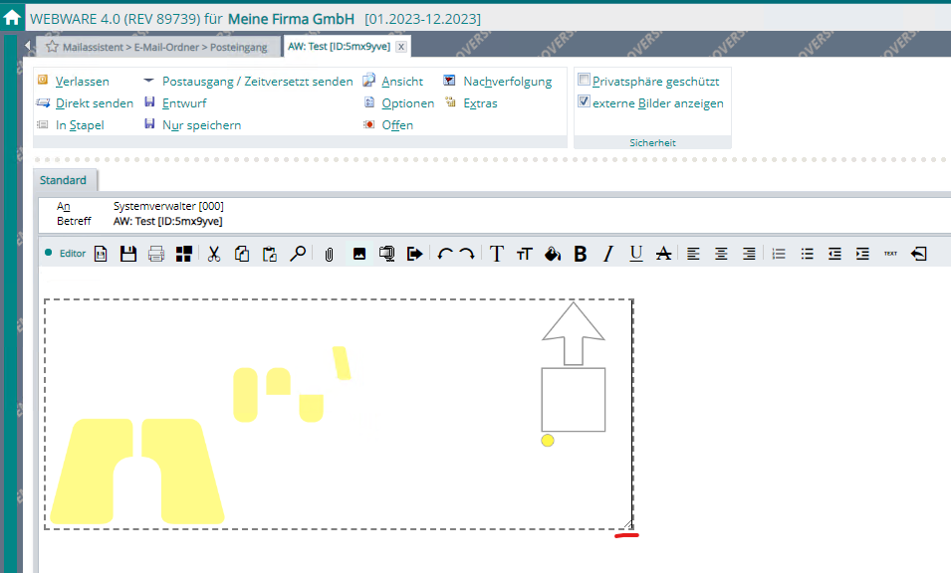Attach a file with the paperclip icon
This screenshot has width=951, height=573.
click(328, 254)
